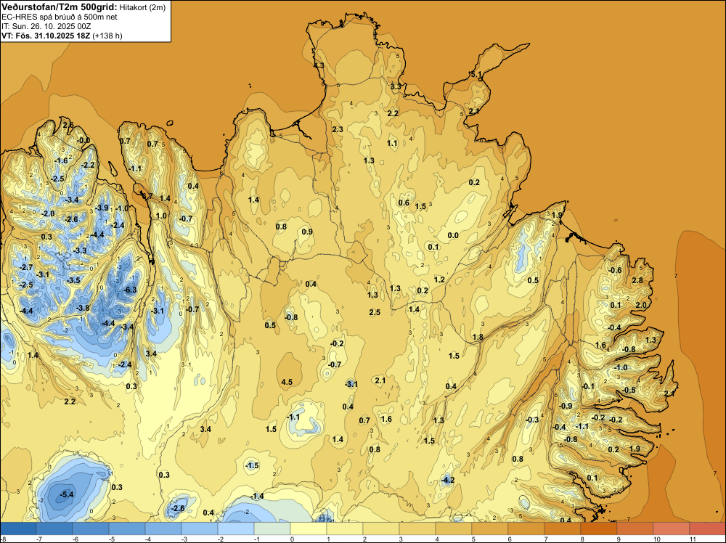726x543 pixels.
Task: Select the "5.1" temperature value
Action: click(x=476, y=75)
